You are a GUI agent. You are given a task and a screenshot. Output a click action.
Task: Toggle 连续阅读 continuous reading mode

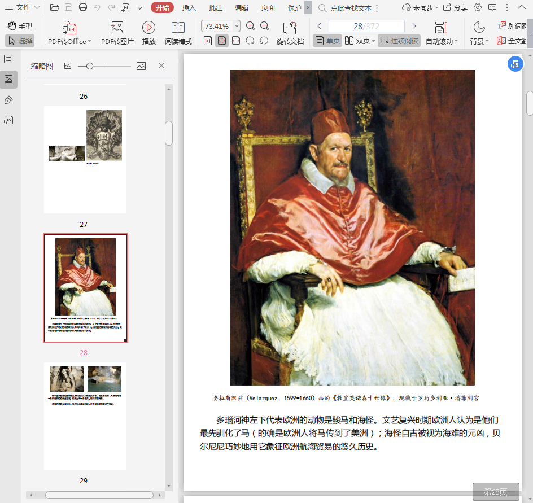pyautogui.click(x=399, y=41)
